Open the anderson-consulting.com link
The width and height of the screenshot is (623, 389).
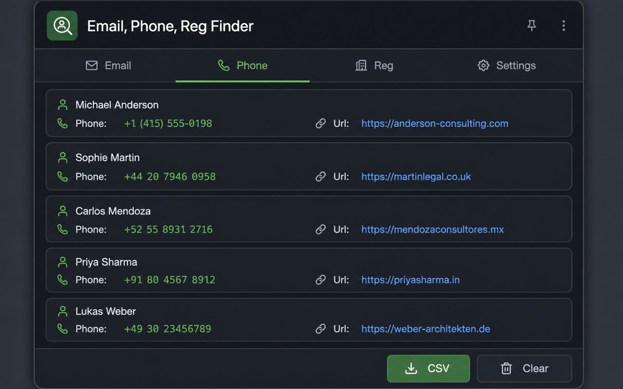435,124
